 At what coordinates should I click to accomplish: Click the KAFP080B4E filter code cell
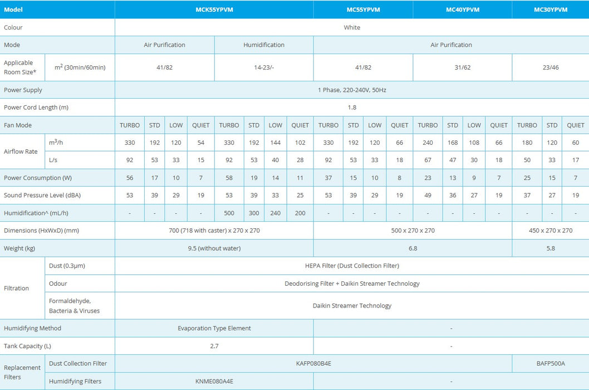[x=313, y=363]
